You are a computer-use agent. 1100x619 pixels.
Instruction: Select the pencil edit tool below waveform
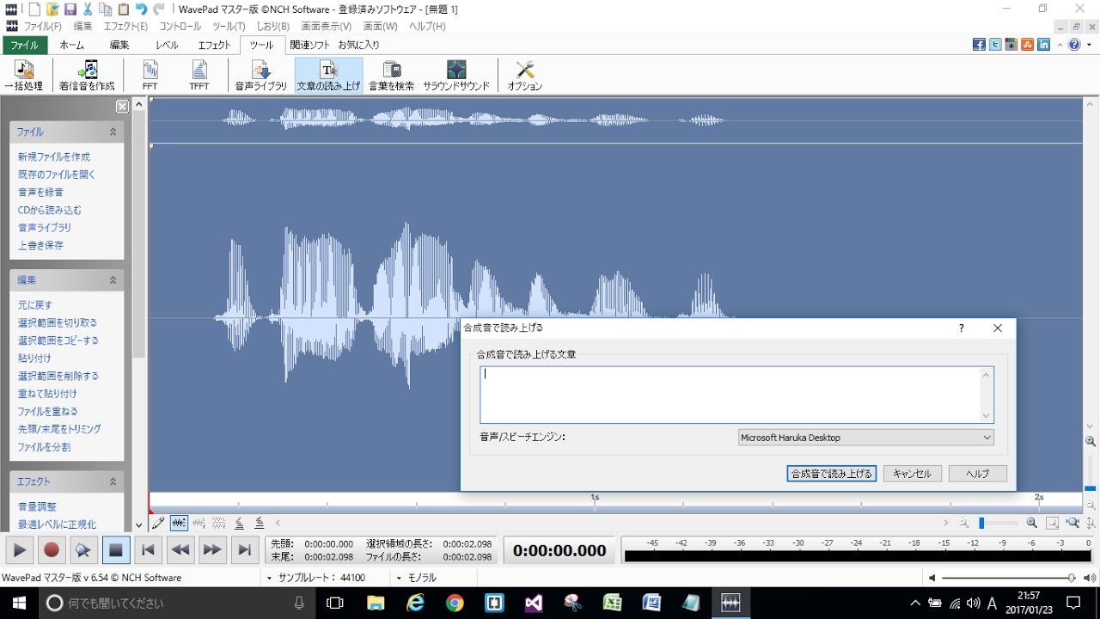click(158, 523)
